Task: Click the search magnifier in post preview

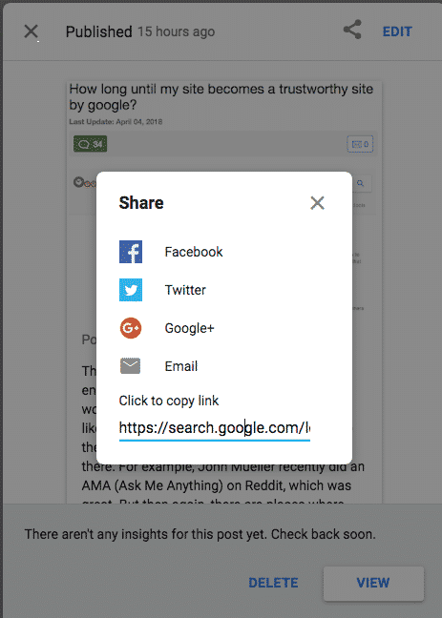Action: pos(360,183)
